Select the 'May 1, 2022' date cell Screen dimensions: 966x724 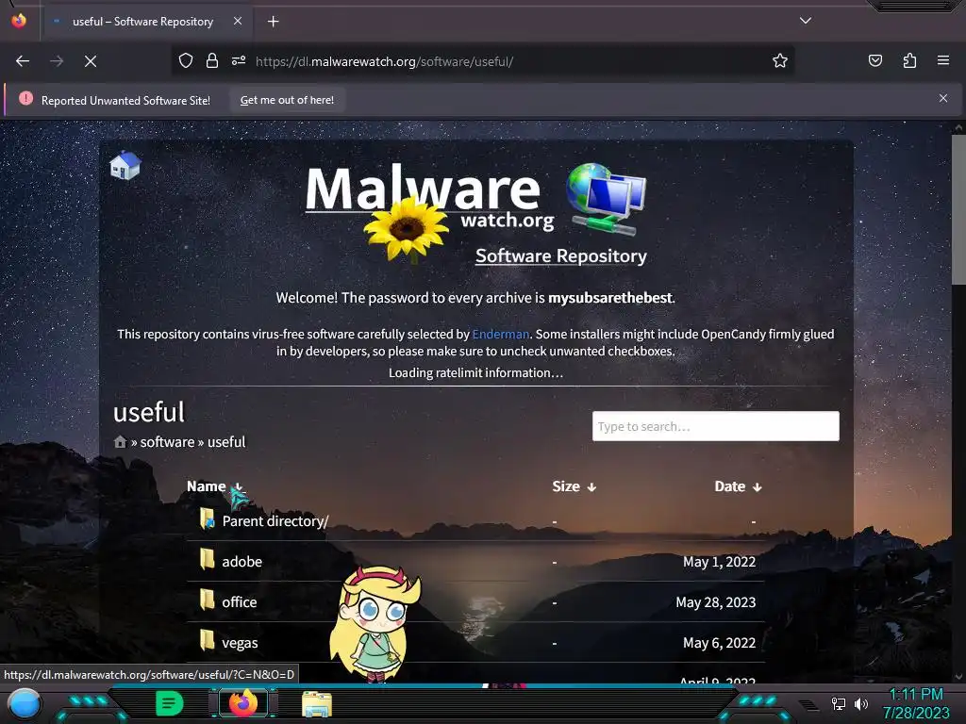coord(719,562)
